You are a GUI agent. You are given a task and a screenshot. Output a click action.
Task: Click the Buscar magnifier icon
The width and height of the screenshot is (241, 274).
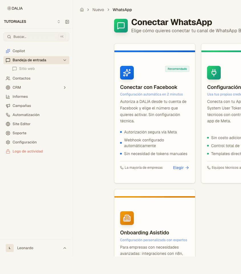coord(9,37)
